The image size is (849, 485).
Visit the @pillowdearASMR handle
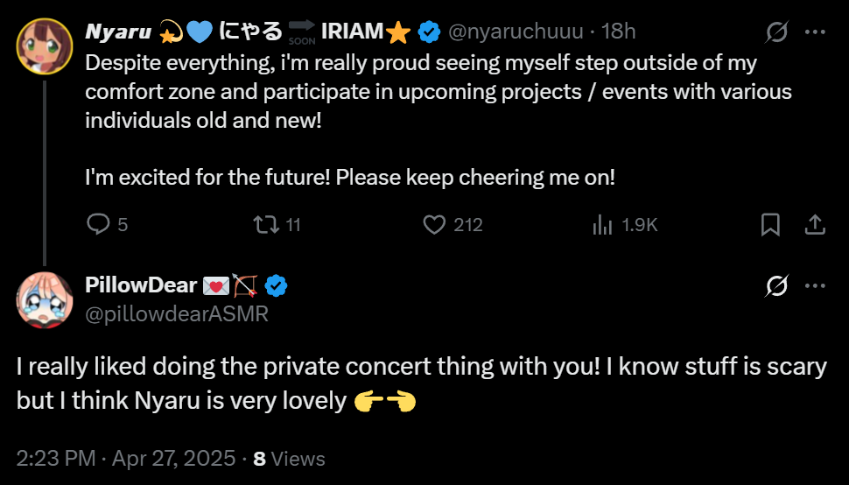click(x=176, y=313)
